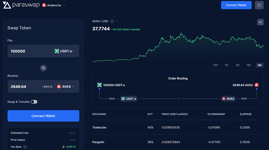
Task: Click the 37.7744 price value
Action: pos(101,29)
